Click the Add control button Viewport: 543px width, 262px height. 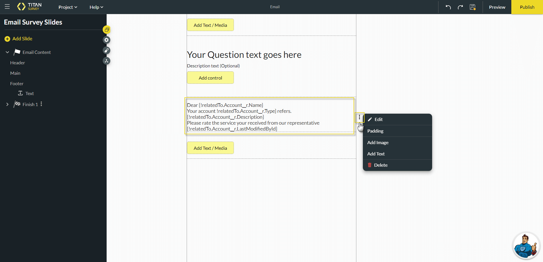(x=210, y=78)
